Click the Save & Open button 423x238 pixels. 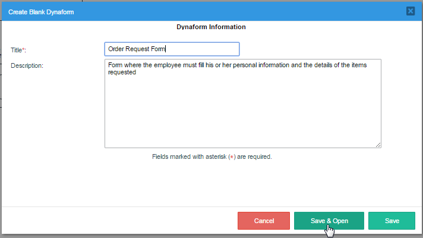[x=329, y=221]
